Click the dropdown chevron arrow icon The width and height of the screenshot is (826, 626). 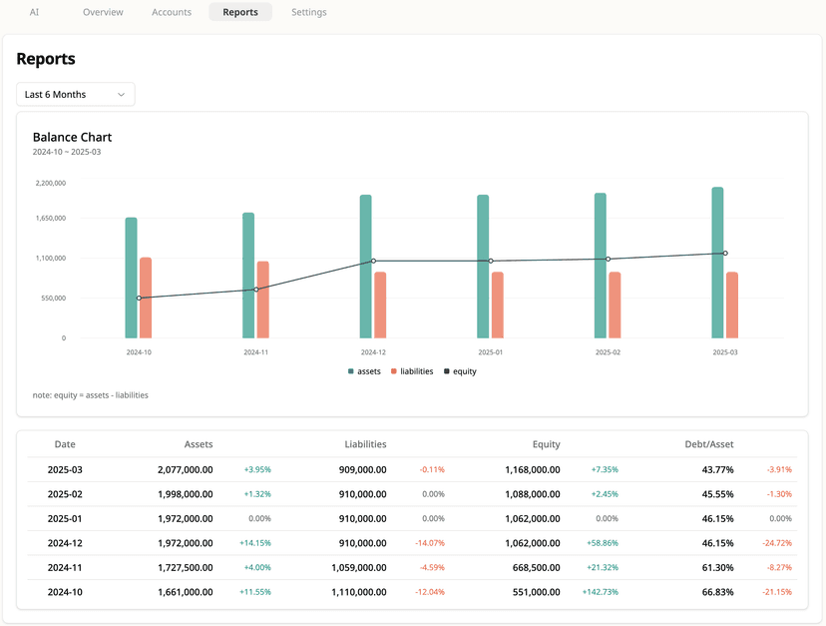click(122, 95)
